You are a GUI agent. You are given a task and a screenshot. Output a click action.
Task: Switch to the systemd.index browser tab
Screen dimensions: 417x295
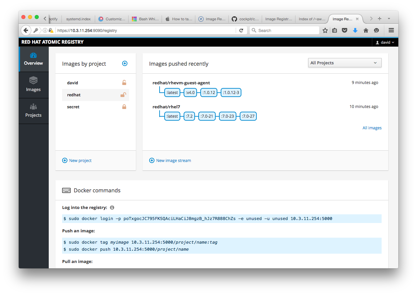78,19
